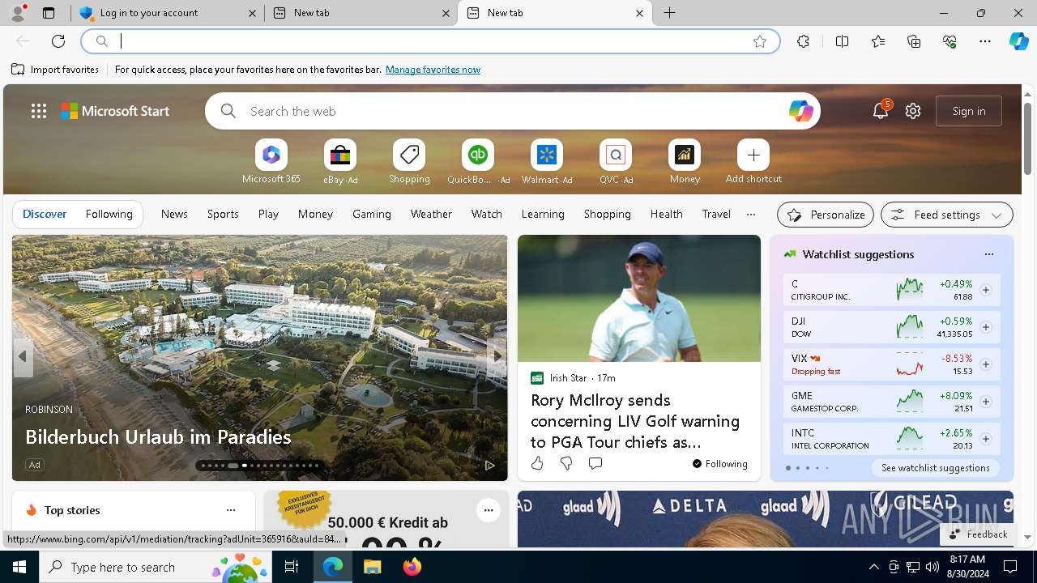
Task: Add Citigroup to the watchlist
Action: [x=985, y=290]
